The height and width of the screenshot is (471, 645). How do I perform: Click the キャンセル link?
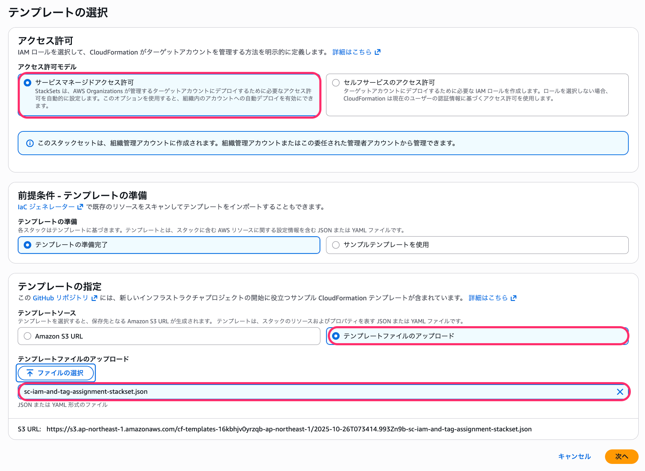[x=574, y=456]
